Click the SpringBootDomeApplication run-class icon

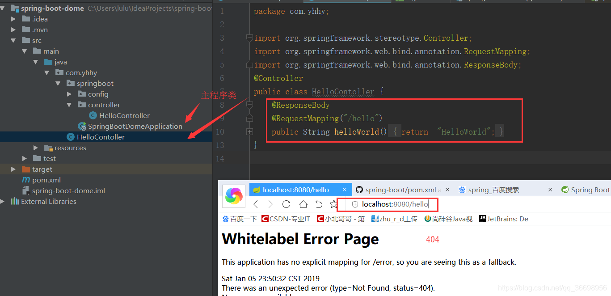coord(82,127)
